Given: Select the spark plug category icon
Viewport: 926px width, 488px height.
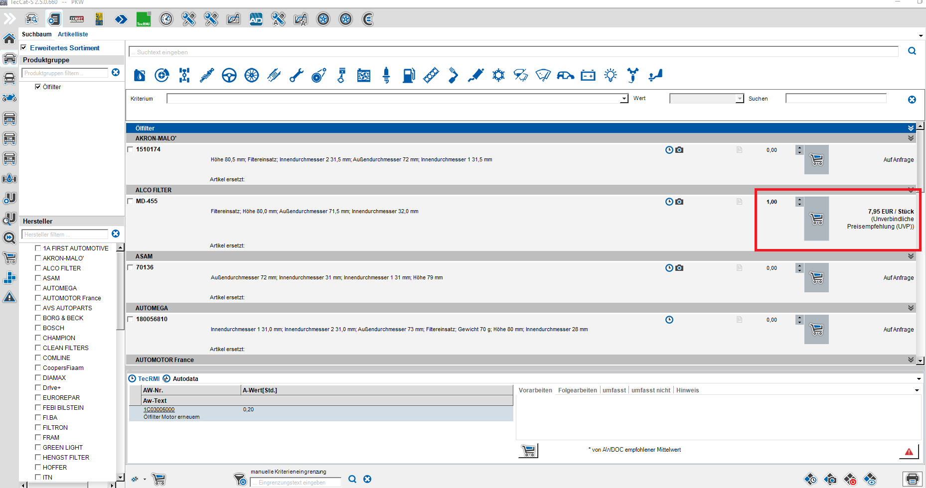Looking at the screenshot, I should click(386, 75).
